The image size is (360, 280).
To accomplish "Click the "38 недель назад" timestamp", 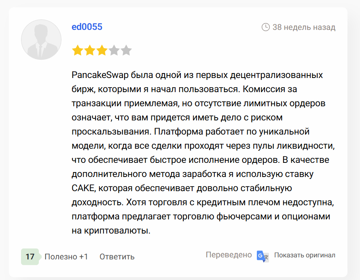I will click(304, 27).
